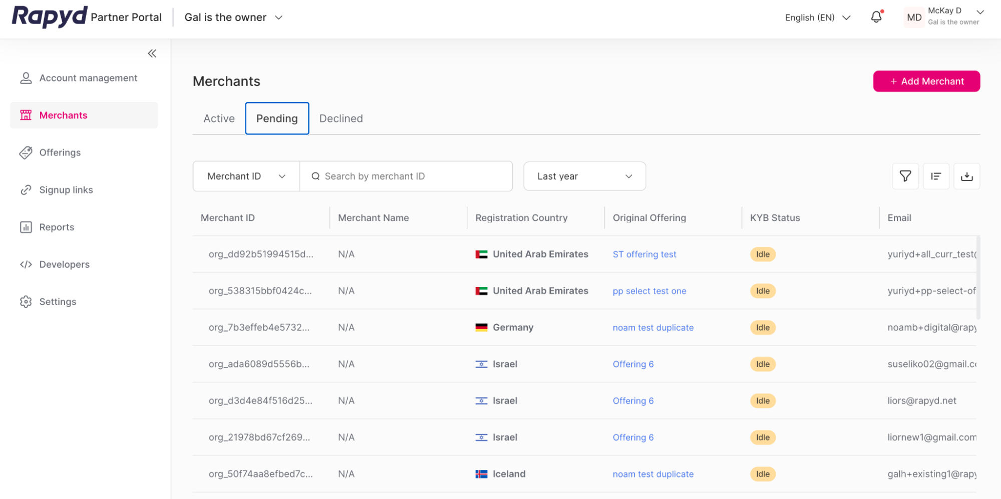1001x499 pixels.
Task: Click the Add Merchant button
Action: click(x=926, y=81)
